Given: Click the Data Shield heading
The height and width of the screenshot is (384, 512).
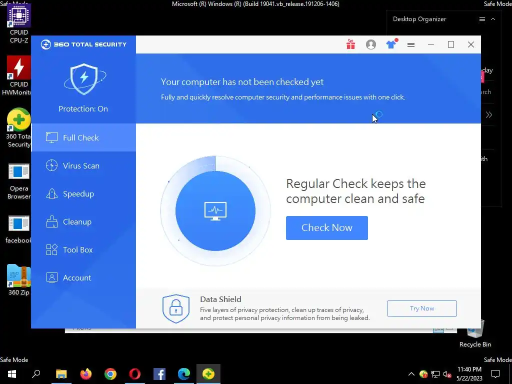Looking at the screenshot, I should pyautogui.click(x=220, y=299).
